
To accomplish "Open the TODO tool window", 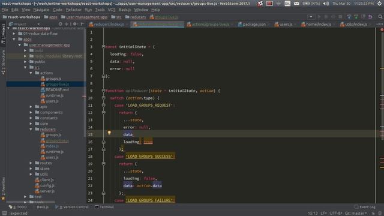I will [x=17, y=207].
